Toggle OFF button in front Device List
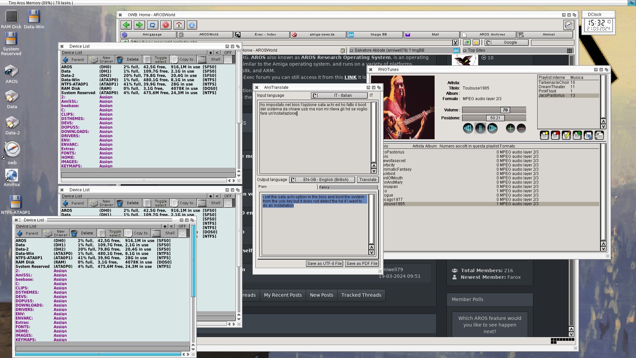Viewport: 636px width, 358px height. tap(182, 226)
